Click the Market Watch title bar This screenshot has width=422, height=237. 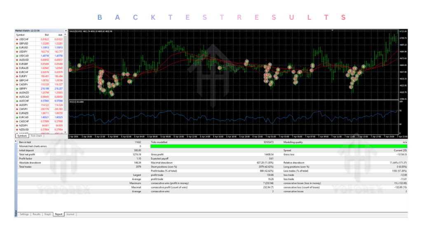[x=40, y=30]
